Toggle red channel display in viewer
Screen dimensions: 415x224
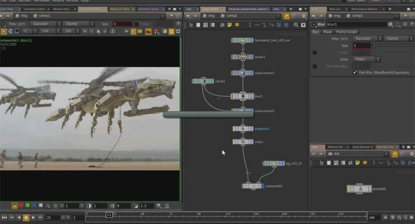[x=21, y=206]
